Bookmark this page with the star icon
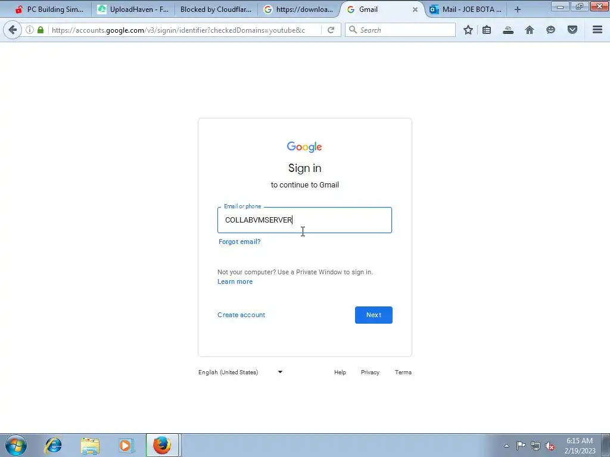The width and height of the screenshot is (610, 457). coord(468,30)
